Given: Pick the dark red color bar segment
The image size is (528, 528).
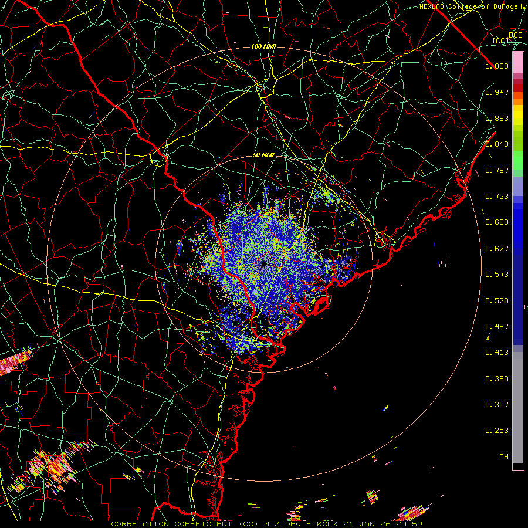Looking at the screenshot, I should click(x=518, y=88).
